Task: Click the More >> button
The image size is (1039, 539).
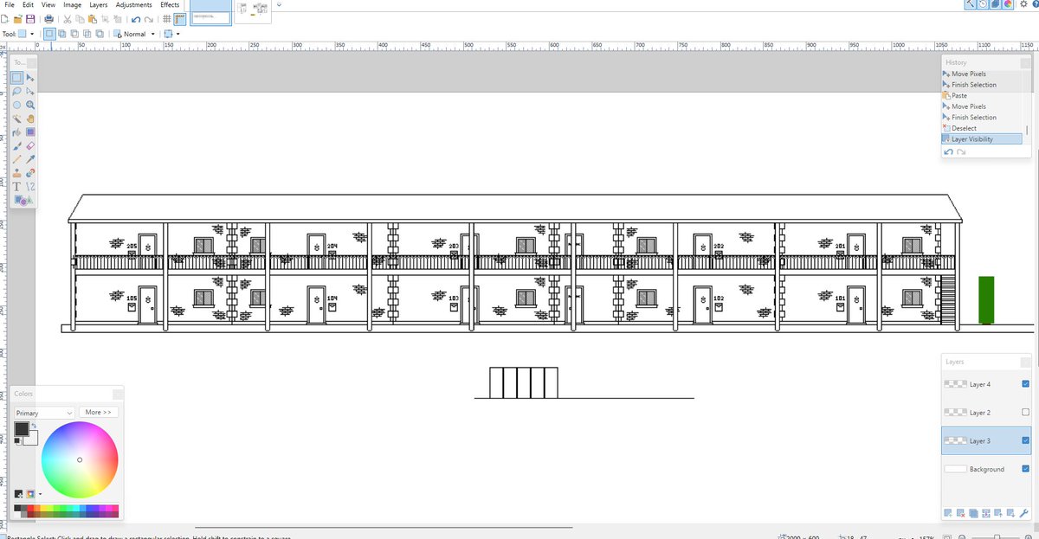Action: pos(99,412)
